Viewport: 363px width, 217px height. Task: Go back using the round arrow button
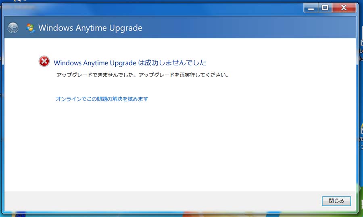pos(13,27)
